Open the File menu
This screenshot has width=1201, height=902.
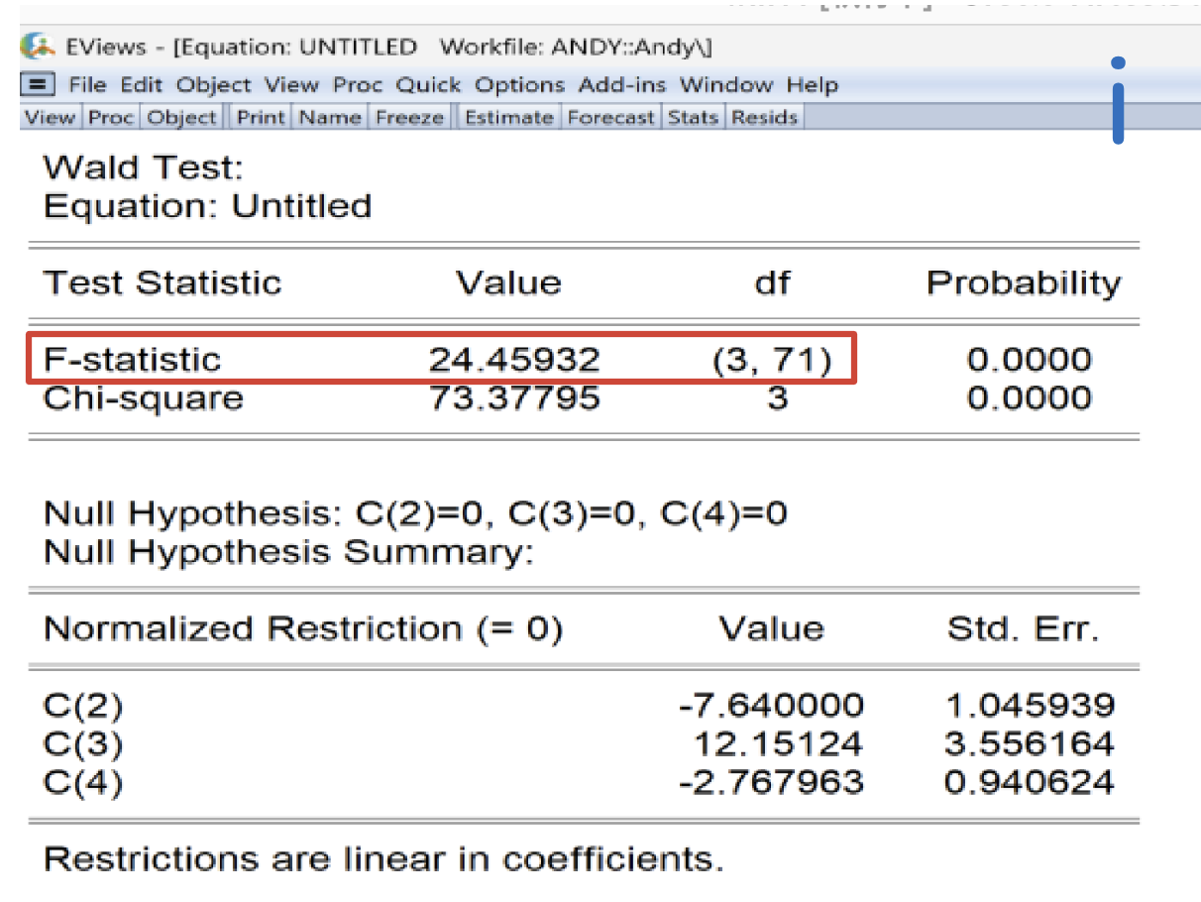pos(87,85)
